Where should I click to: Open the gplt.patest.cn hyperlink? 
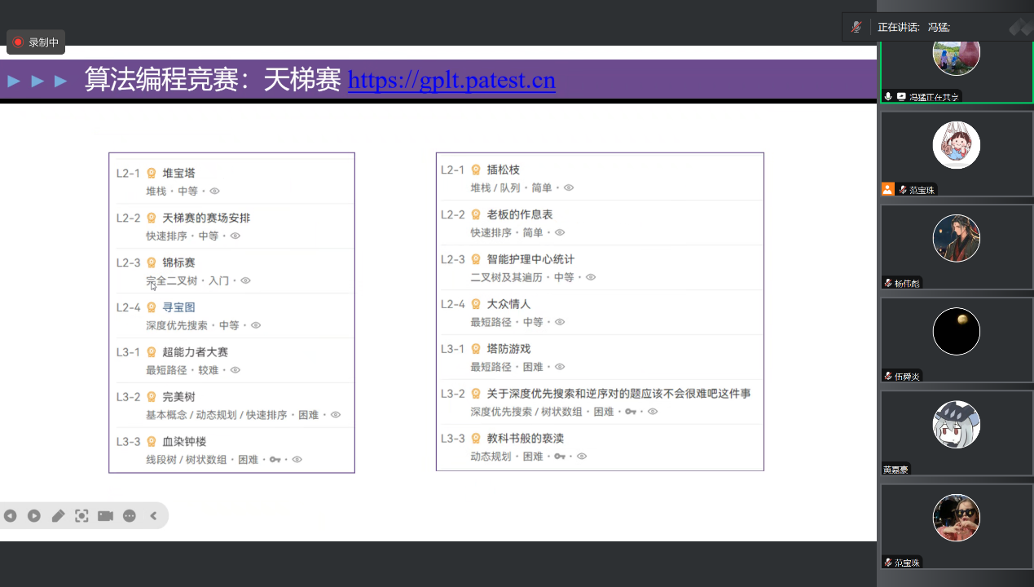pyautogui.click(x=451, y=81)
